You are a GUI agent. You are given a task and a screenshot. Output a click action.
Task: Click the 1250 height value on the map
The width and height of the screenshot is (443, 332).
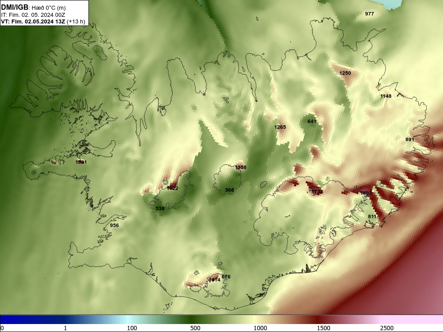345,73
